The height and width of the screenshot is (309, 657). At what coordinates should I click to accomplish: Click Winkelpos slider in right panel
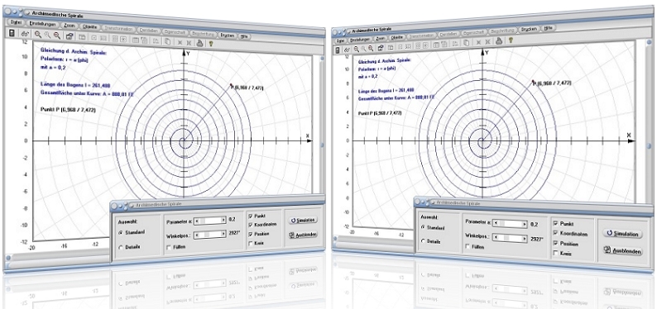pyautogui.click(x=510, y=238)
